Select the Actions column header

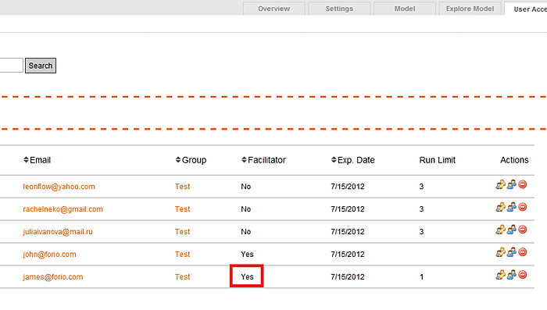coord(514,160)
